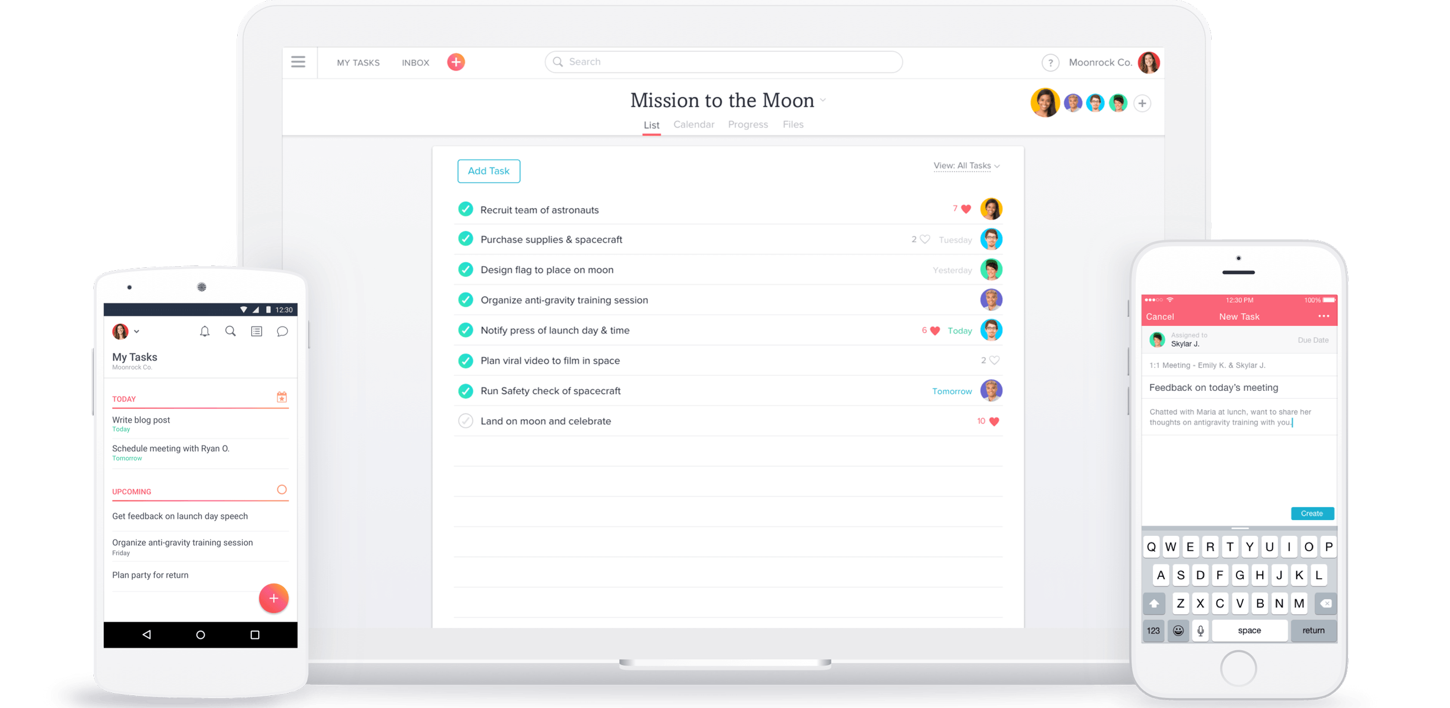This screenshot has height=708, width=1450.
Task: Click the Add Task button
Action: (x=488, y=171)
